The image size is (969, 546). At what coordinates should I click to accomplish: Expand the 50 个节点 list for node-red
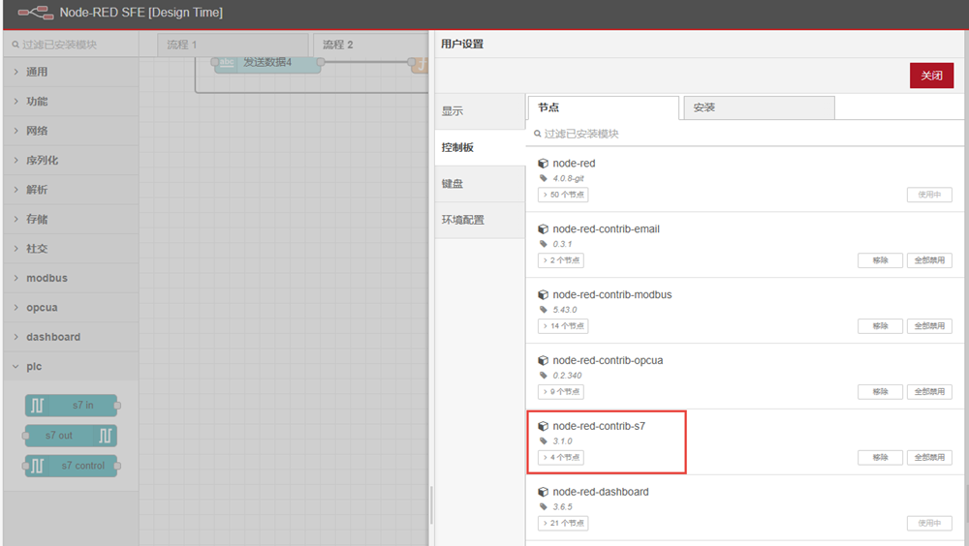coord(563,195)
